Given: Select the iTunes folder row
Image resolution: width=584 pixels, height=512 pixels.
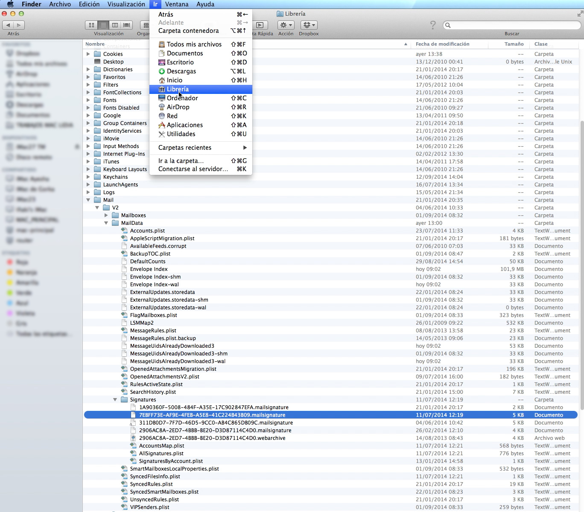Looking at the screenshot, I should coord(331,162).
